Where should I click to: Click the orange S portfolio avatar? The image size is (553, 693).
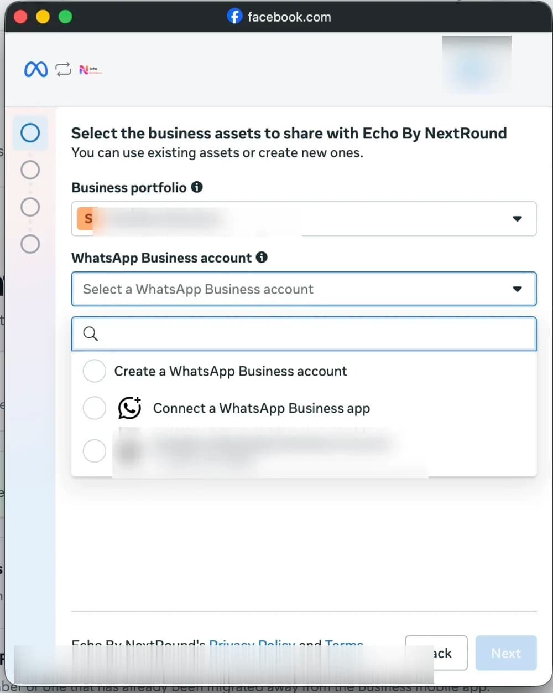coord(86,219)
